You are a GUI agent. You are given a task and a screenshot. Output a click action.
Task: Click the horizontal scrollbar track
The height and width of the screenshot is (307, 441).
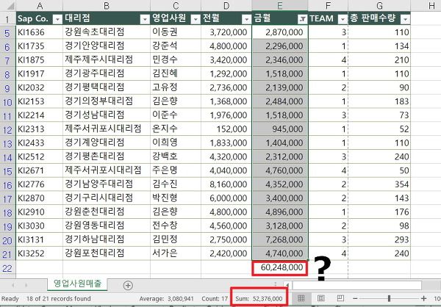point(356,286)
